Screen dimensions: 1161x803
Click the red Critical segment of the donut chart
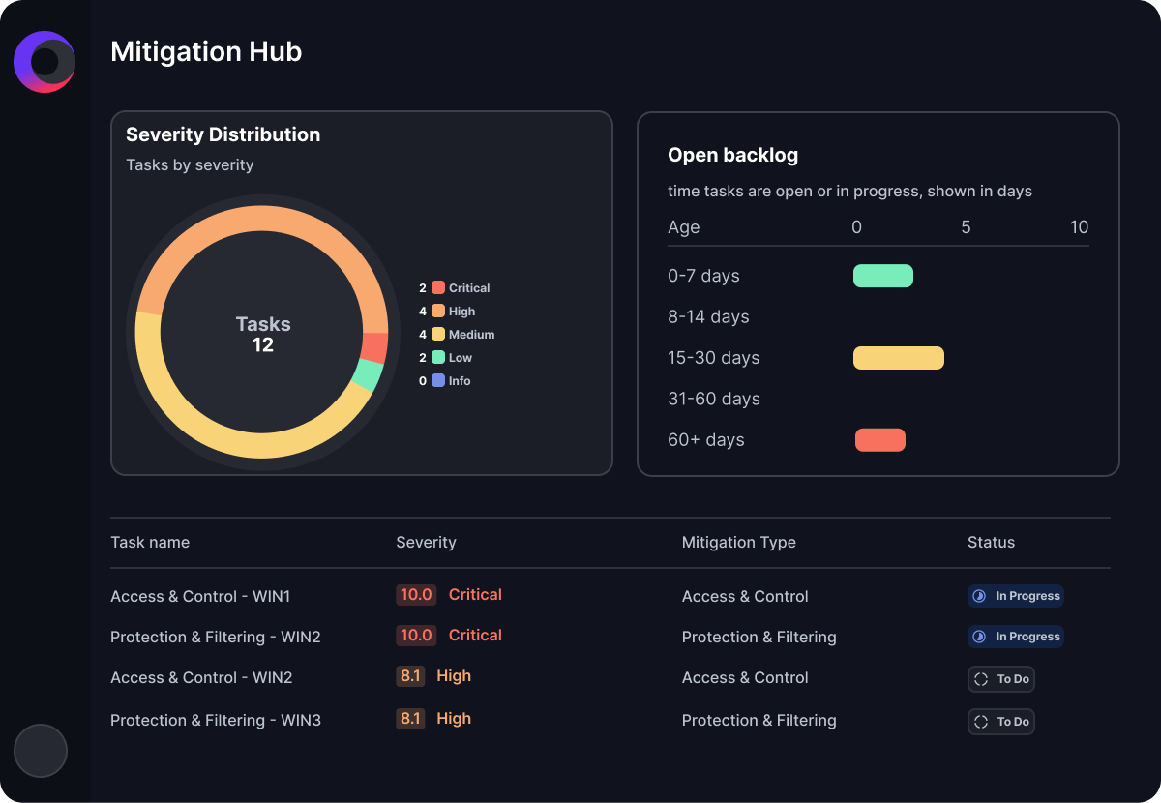[x=375, y=348]
